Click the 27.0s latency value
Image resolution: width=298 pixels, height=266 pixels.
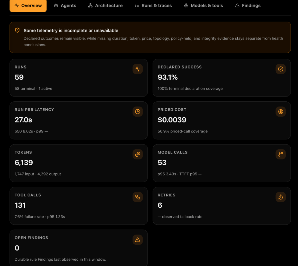point(23,120)
